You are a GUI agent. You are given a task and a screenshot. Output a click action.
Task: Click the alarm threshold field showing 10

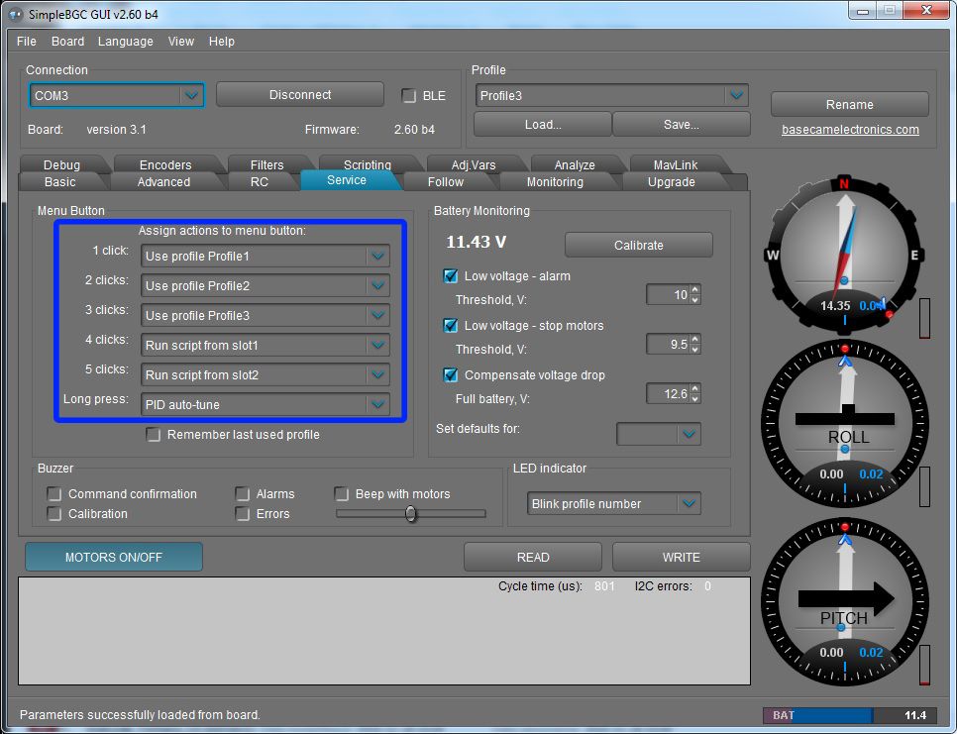coord(669,295)
